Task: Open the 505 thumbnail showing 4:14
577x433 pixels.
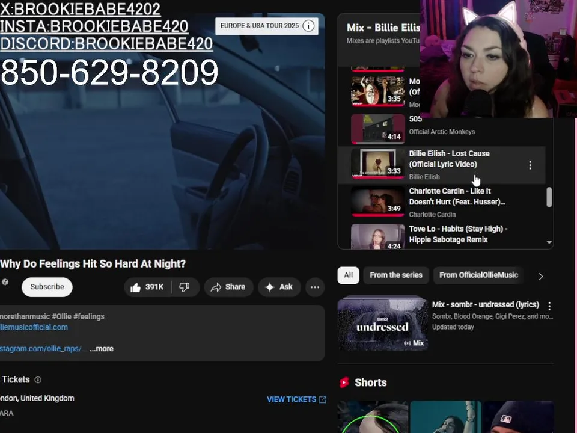Action: tap(377, 129)
